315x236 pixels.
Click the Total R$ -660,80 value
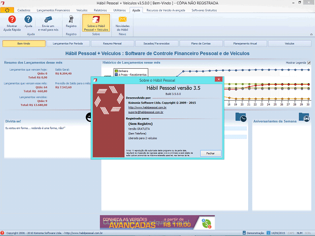[35, 91]
